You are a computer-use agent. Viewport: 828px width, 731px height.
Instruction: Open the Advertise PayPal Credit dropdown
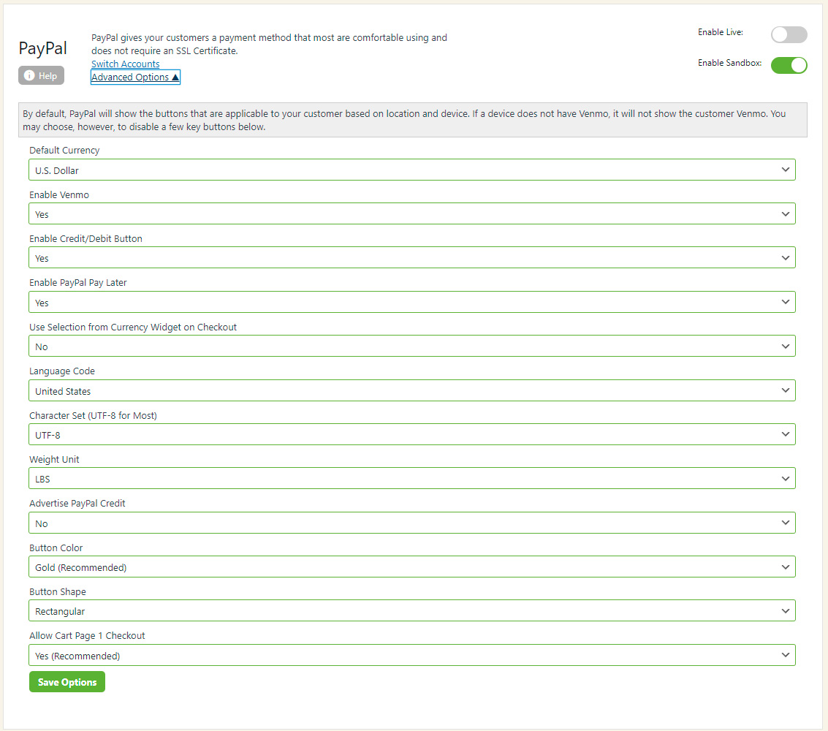412,523
